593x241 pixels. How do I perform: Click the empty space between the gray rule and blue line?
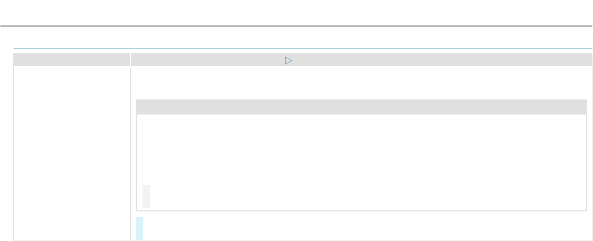(296, 37)
